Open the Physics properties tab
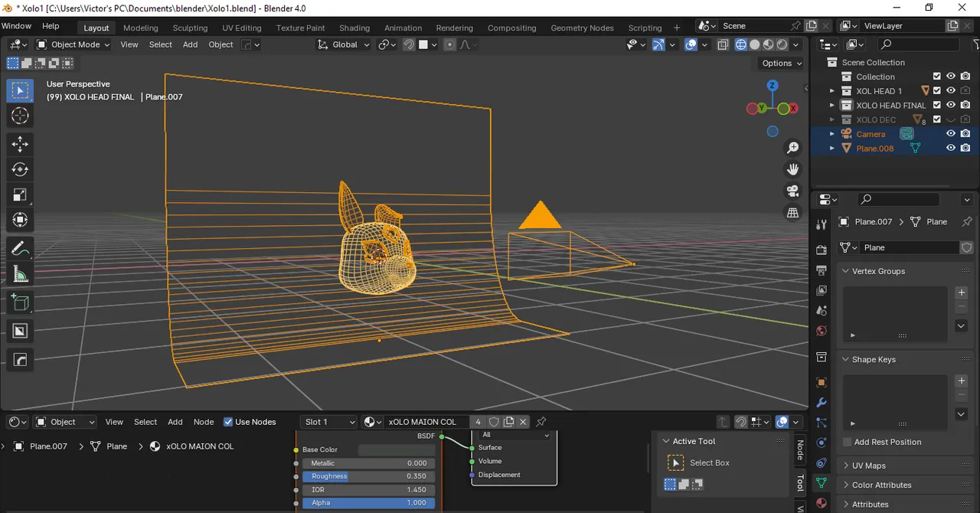980x513 pixels. click(822, 443)
